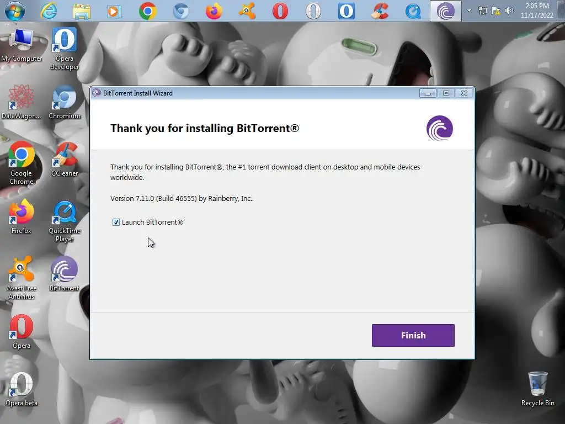This screenshot has height=424, width=565.
Task: Uncheck the Launch BitTorrent checkbox
Action: pos(116,222)
